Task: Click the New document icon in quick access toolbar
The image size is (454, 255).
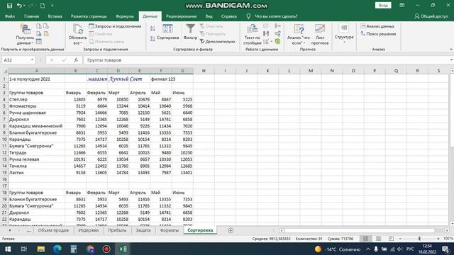Action: pos(43,6)
